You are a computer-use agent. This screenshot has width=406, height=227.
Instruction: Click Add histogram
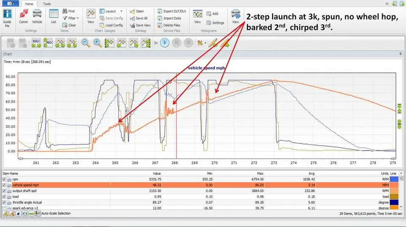(x=212, y=13)
